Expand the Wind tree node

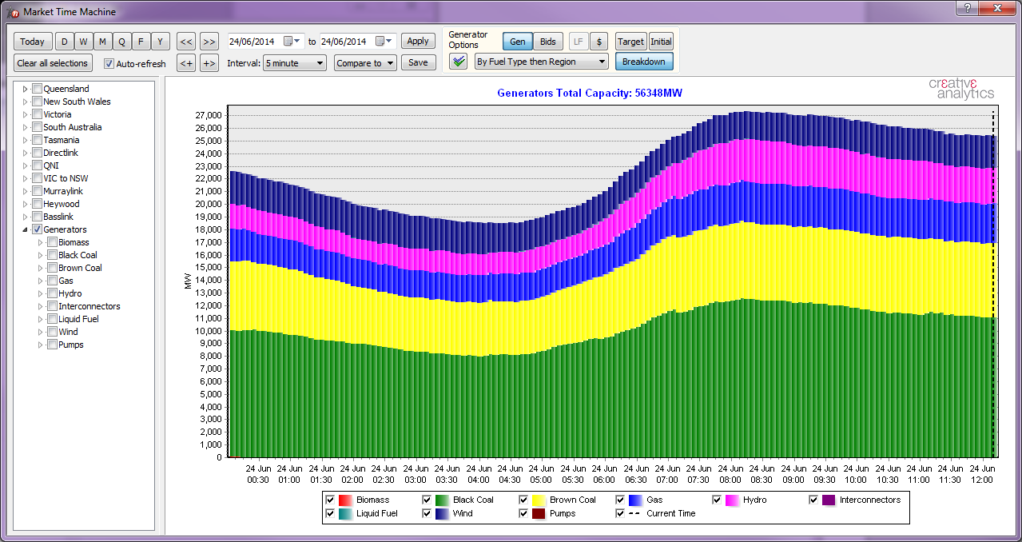(40, 332)
